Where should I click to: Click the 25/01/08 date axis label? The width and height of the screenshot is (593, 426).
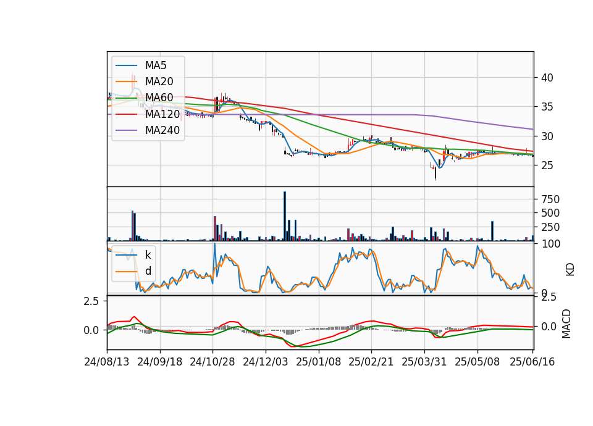[x=318, y=362]
